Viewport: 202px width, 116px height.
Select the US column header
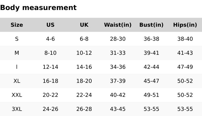pyautogui.click(x=50, y=25)
